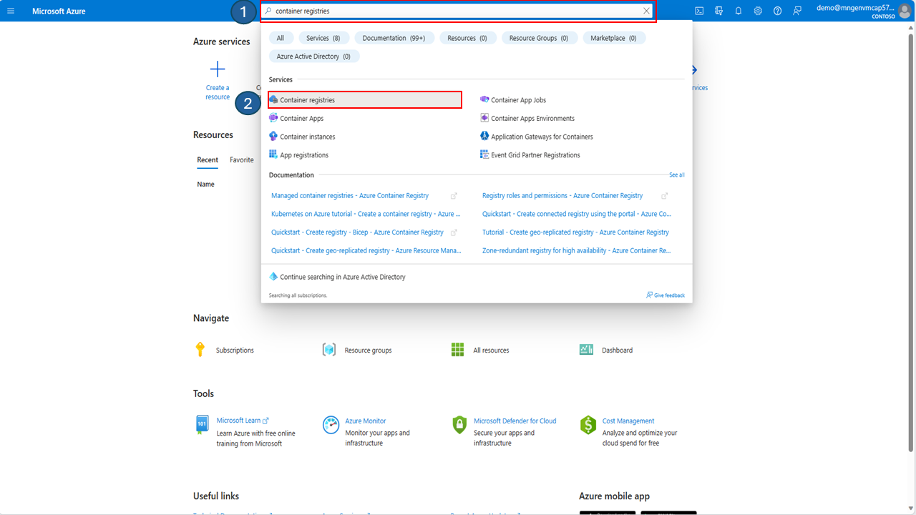Open the Feedback icon in top bar
The width and height of the screenshot is (916, 515).
click(797, 11)
